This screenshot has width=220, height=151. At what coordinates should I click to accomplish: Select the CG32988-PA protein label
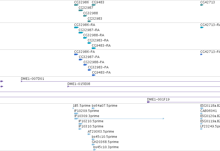pyautogui.click(x=94, y=62)
